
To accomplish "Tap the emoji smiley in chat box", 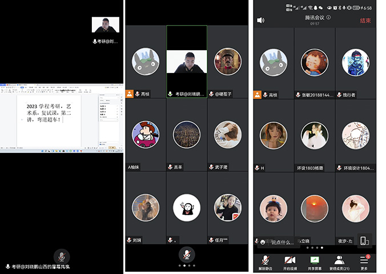I will [x=262, y=243].
